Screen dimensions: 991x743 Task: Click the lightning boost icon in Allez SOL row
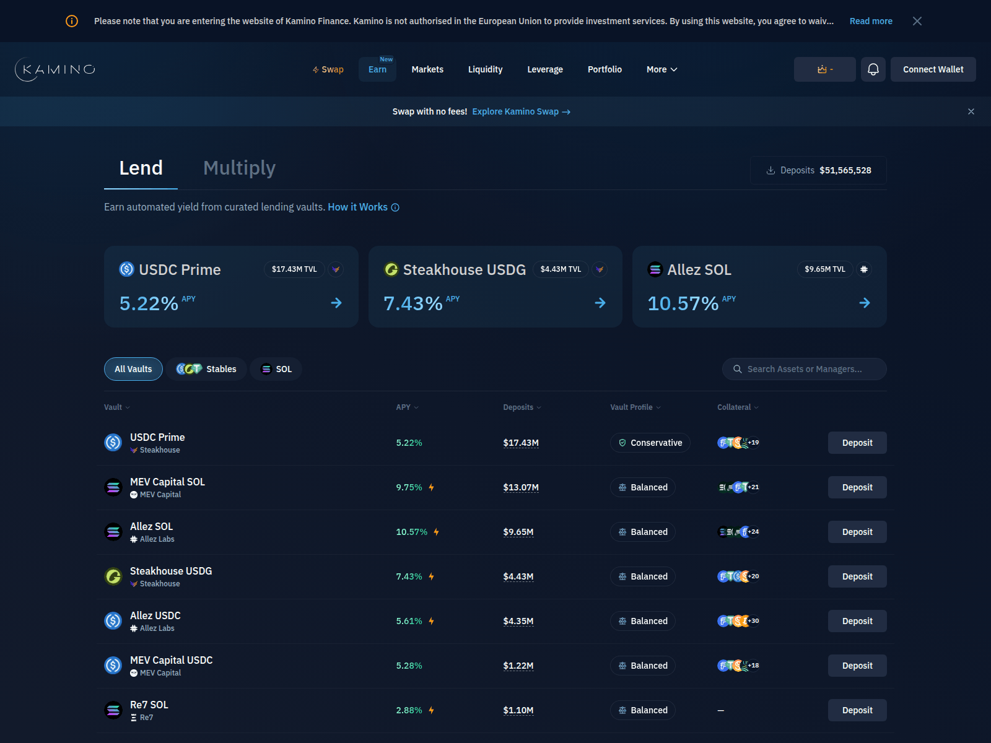coord(436,532)
